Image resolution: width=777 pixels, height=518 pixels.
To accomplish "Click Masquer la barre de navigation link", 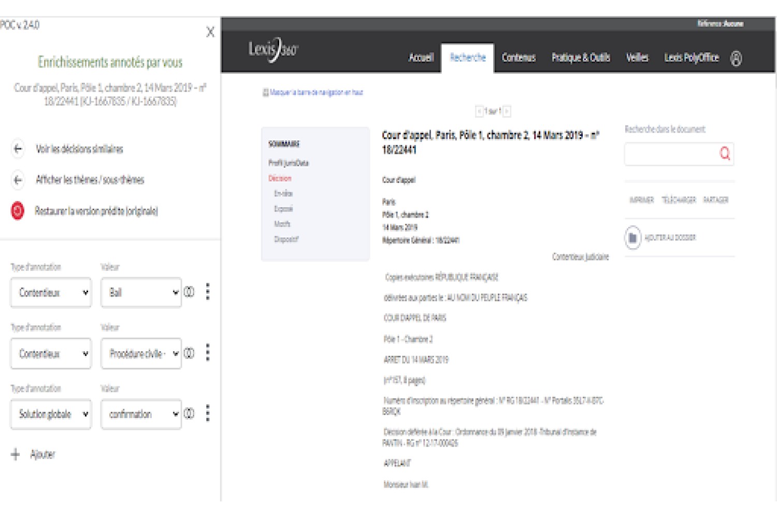I will click(x=316, y=93).
